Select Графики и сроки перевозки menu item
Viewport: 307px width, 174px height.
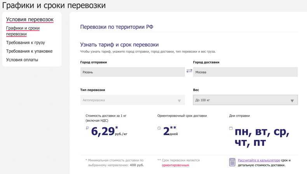coord(23,31)
